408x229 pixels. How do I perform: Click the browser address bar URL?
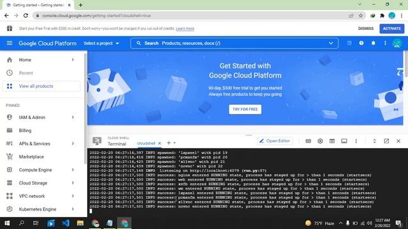pos(96,15)
